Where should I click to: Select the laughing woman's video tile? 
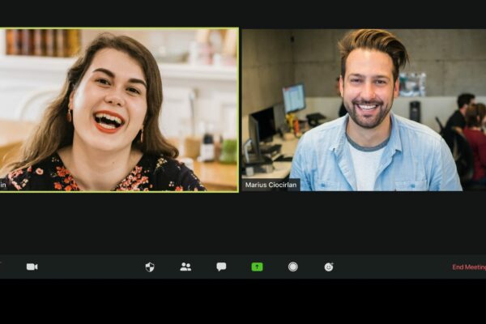(x=119, y=110)
